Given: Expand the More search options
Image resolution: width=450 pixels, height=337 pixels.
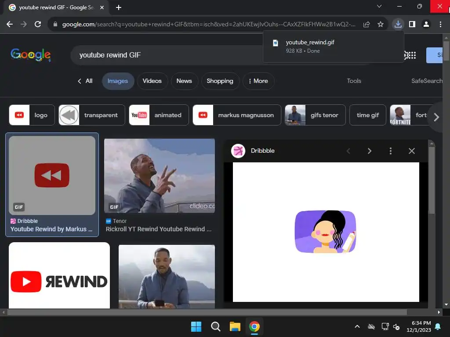Looking at the screenshot, I should (x=258, y=81).
